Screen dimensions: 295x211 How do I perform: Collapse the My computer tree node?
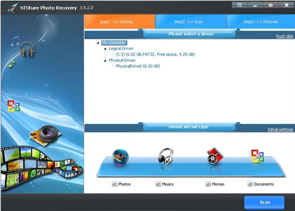pyautogui.click(x=98, y=43)
